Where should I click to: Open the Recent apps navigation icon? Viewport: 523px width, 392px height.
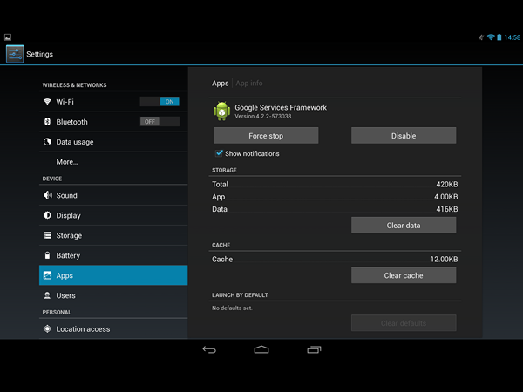pyautogui.click(x=314, y=349)
